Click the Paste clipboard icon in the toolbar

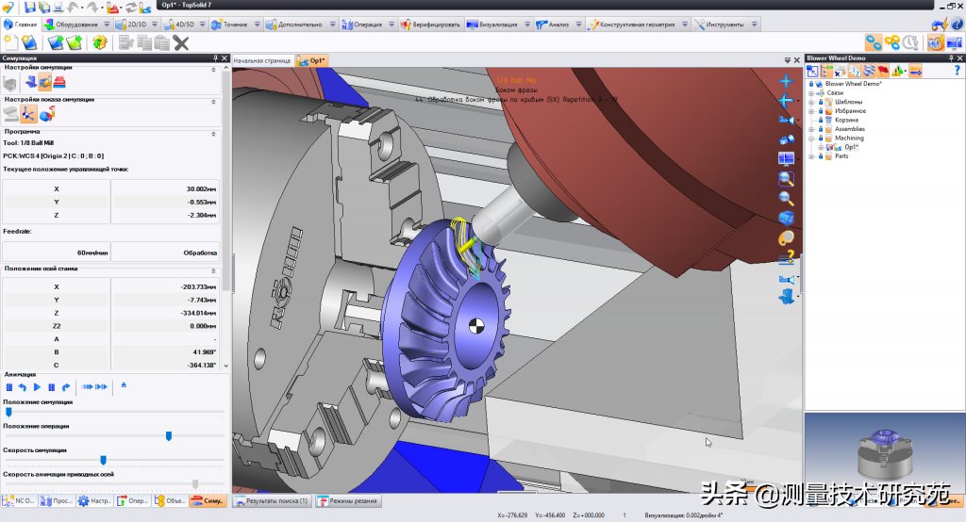(x=162, y=43)
